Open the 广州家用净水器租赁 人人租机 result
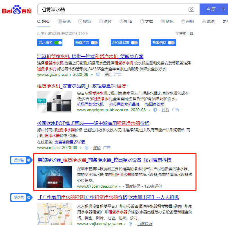The width and height of the screenshot is (228, 228). click(x=108, y=198)
